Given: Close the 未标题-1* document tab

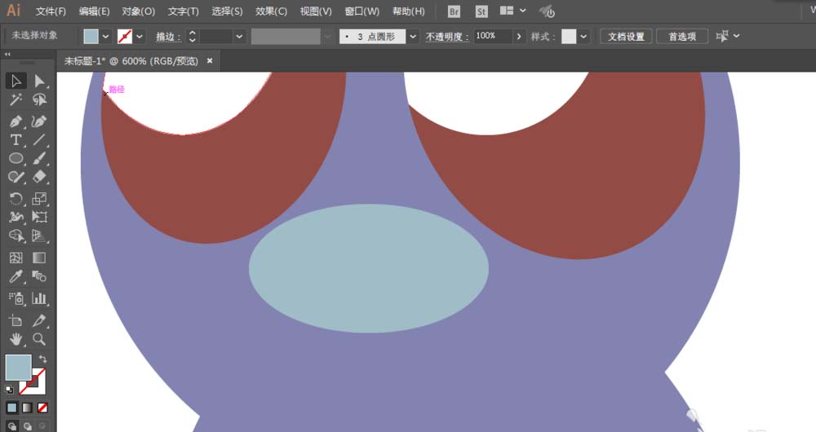Looking at the screenshot, I should pos(210,61).
